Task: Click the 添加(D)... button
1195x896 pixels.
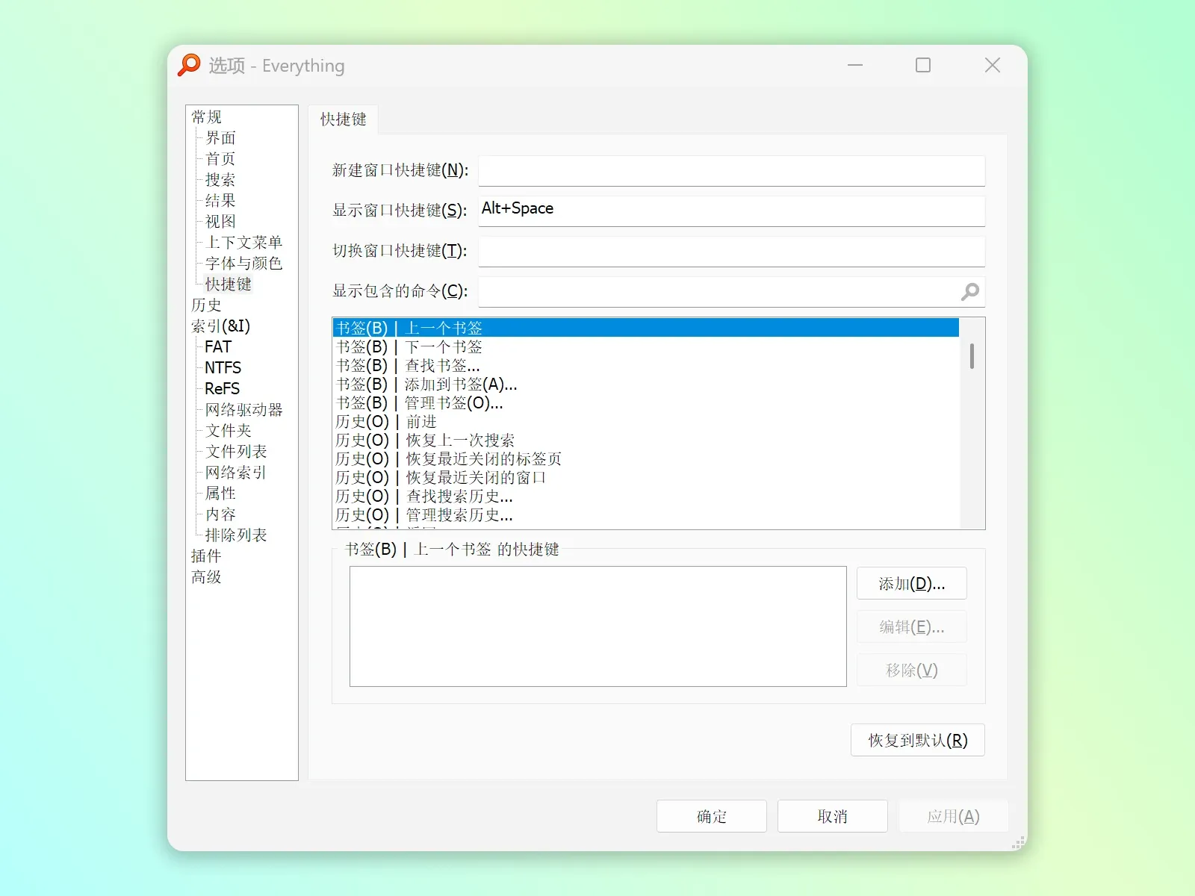Action: point(912,584)
